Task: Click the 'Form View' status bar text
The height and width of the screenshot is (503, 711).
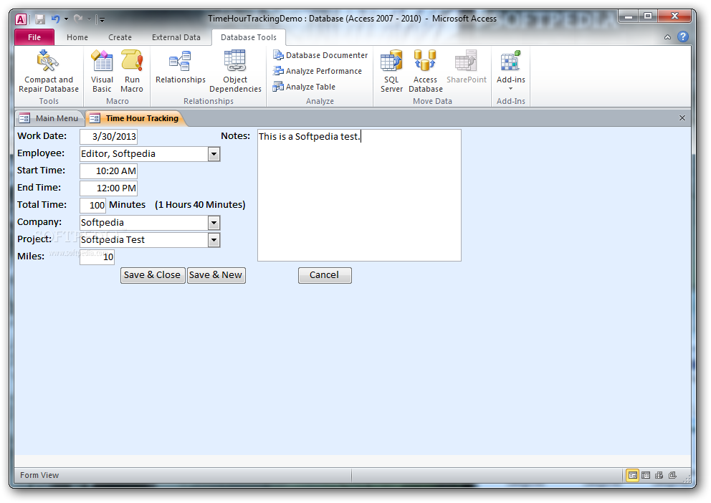Action: (x=39, y=475)
